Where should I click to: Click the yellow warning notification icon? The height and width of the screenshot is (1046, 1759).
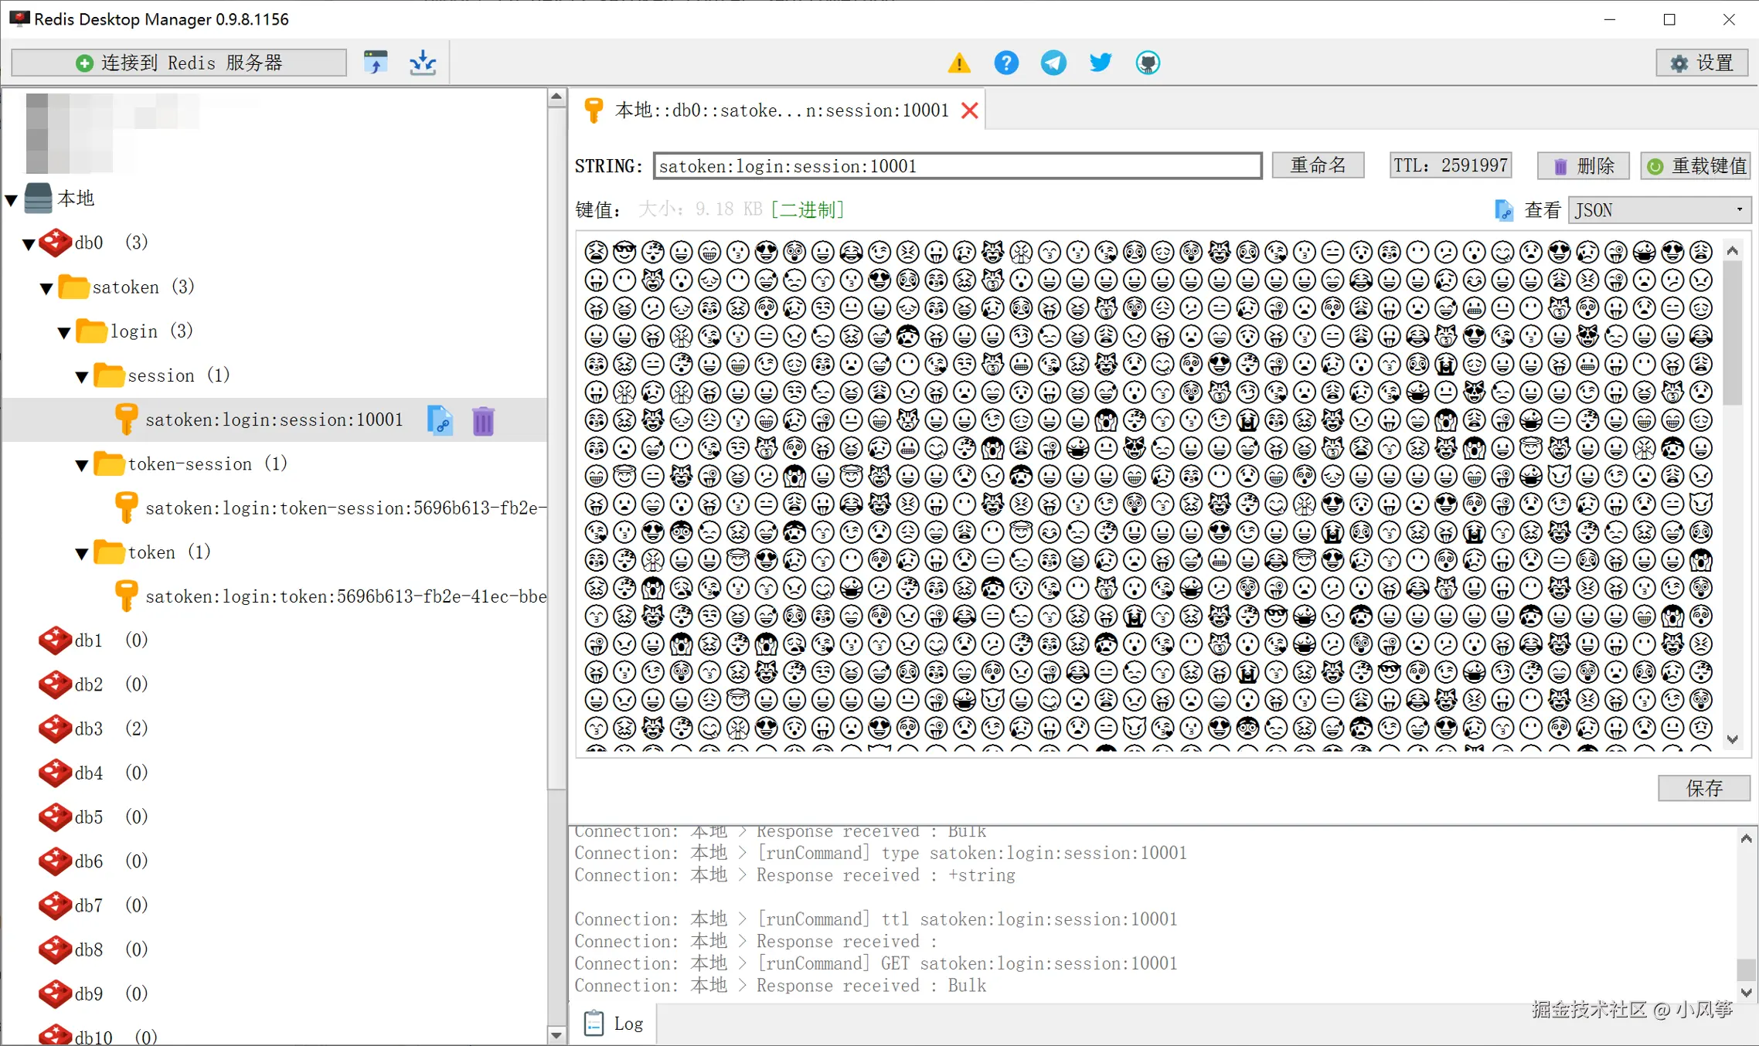click(x=958, y=63)
